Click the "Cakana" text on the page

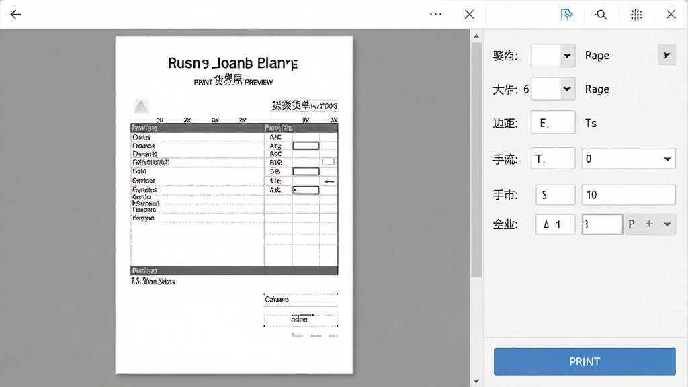pos(276,299)
